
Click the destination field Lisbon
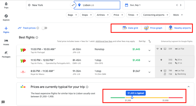[x=97, y=5]
